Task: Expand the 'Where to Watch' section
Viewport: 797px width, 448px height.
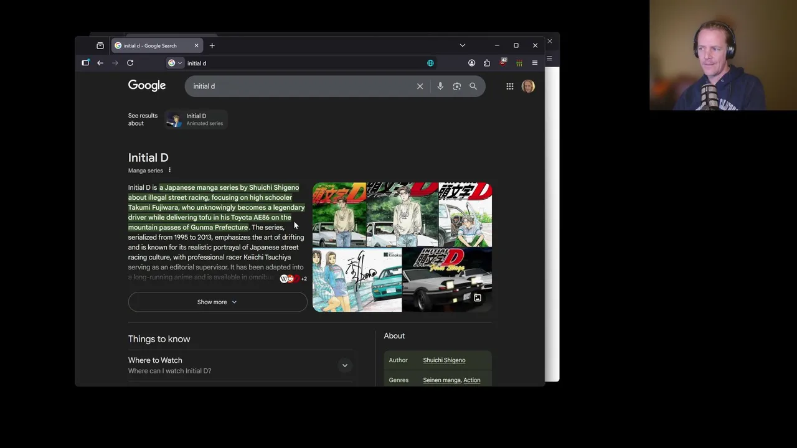Action: pyautogui.click(x=240, y=365)
